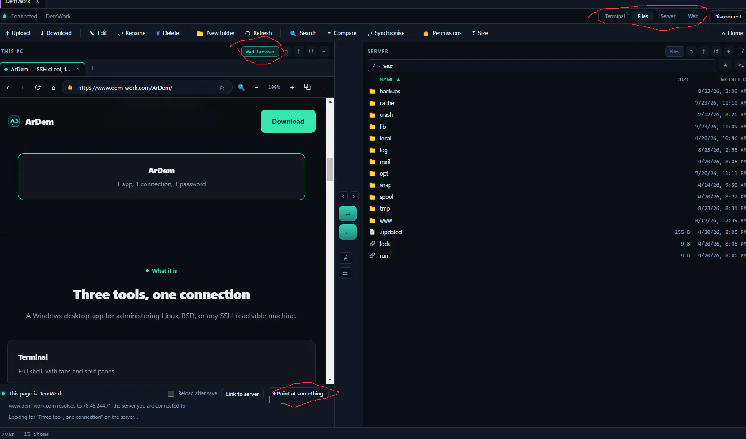This screenshot has height=439, width=746.
Task: Click the 100% zoom level indicator
Action: tap(274, 88)
